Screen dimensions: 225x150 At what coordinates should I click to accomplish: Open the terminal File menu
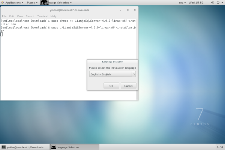(4, 16)
